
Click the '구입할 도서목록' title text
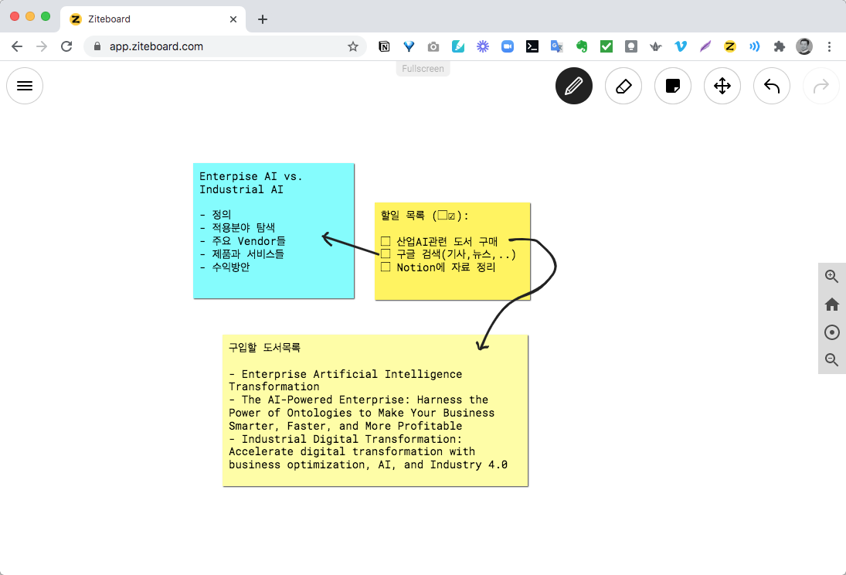pyautogui.click(x=264, y=347)
